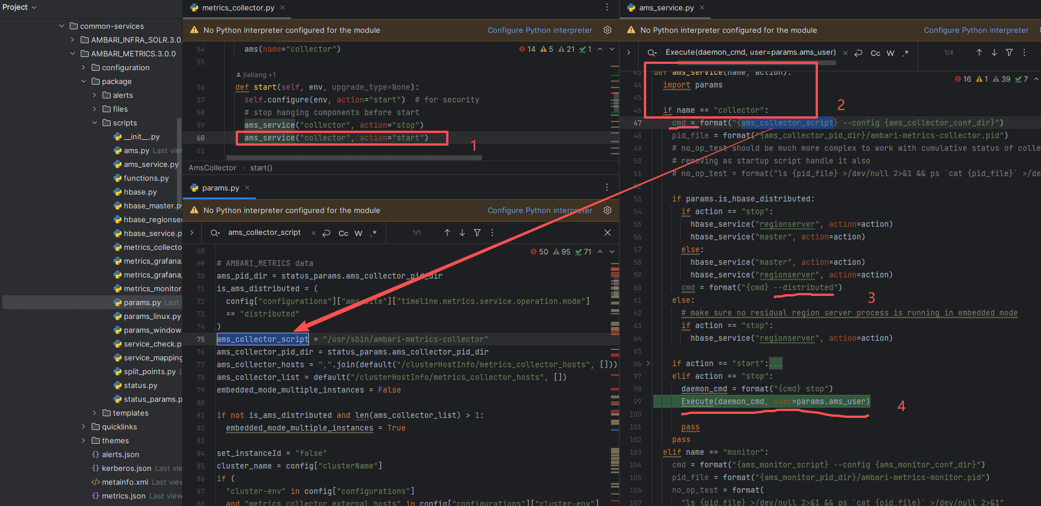
Task: Go to next occurrence in ams_service.py find bar
Action: pos(994,52)
